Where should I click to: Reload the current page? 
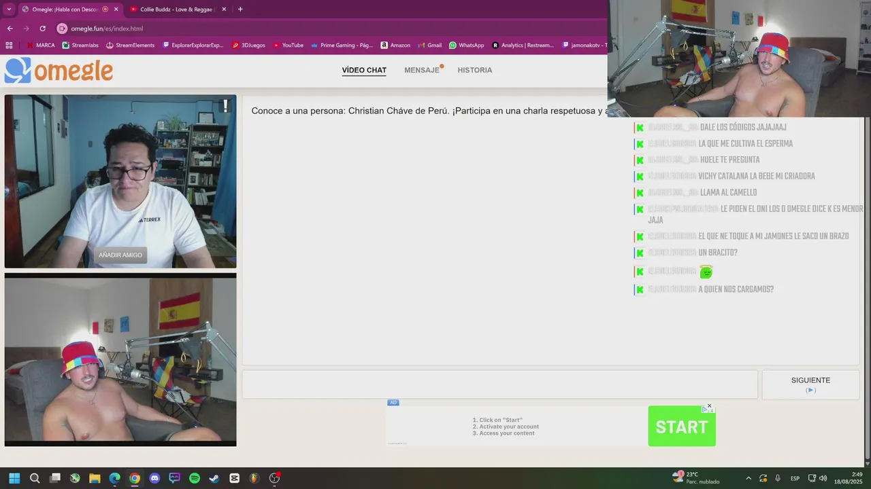point(42,29)
